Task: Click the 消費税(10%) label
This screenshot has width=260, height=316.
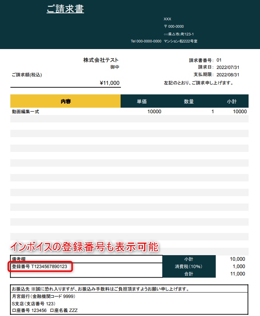Action: pyautogui.click(x=189, y=267)
